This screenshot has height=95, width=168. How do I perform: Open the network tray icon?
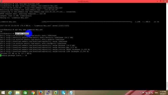[149, 93]
